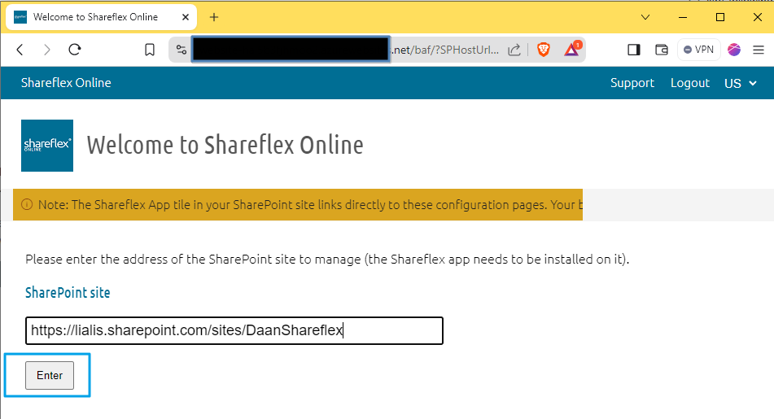Open a new tab with the plus button
The image size is (774, 419).
pos(214,17)
